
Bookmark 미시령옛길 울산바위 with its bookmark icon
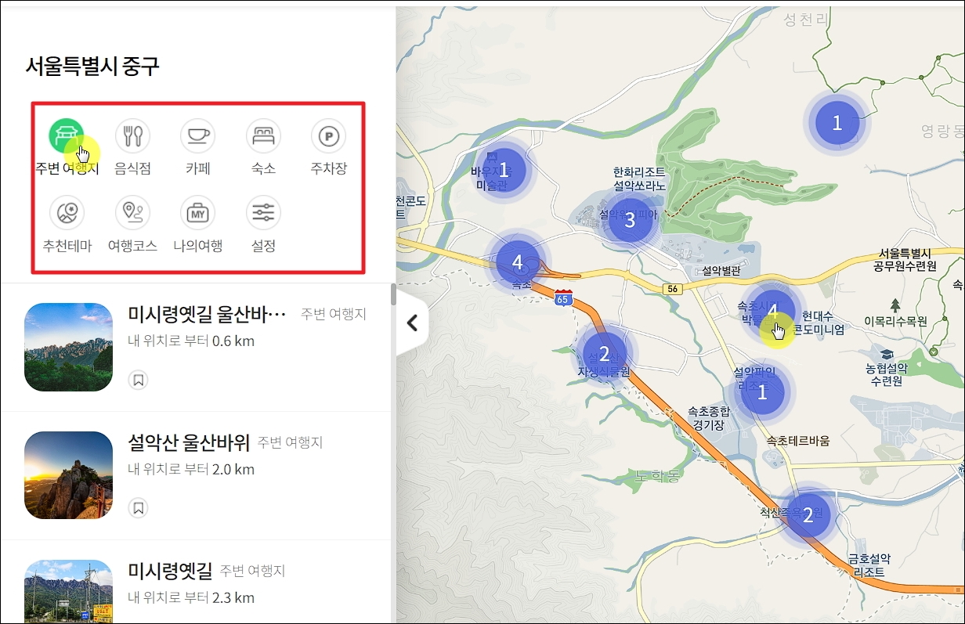(x=138, y=380)
